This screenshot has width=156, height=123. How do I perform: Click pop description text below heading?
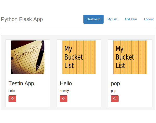click(114, 91)
